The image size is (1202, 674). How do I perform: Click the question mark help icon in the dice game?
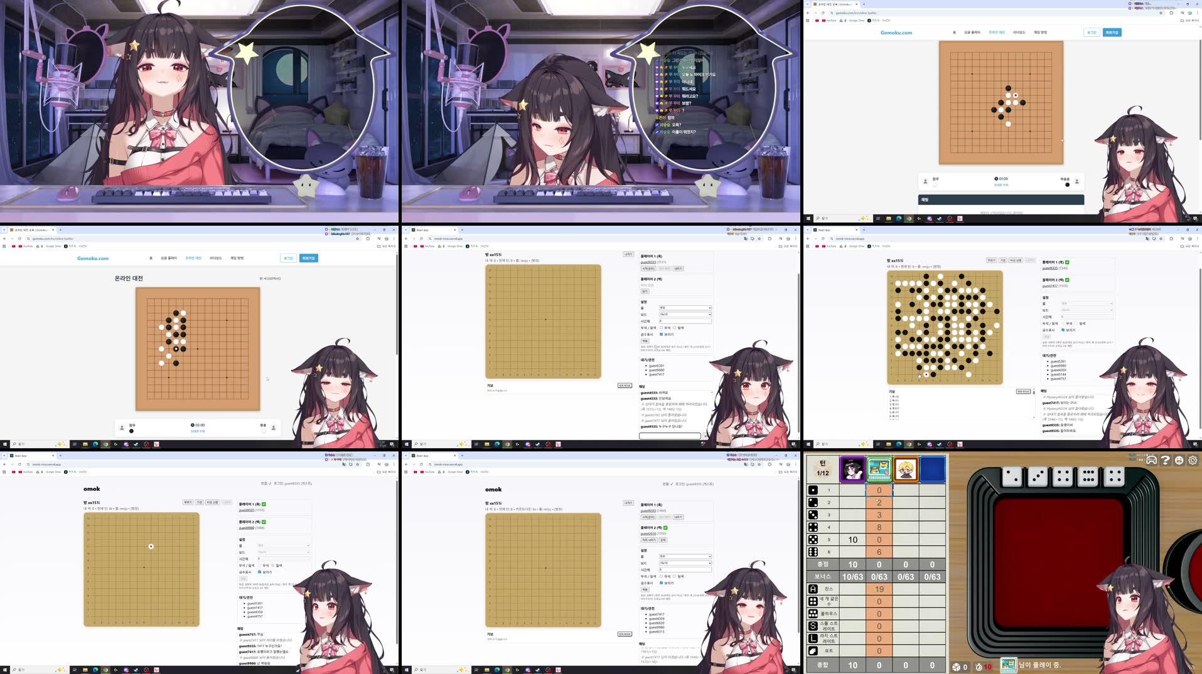point(1165,460)
